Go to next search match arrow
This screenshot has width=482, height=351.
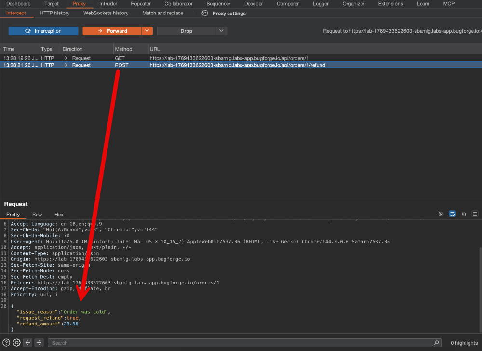point(39,342)
